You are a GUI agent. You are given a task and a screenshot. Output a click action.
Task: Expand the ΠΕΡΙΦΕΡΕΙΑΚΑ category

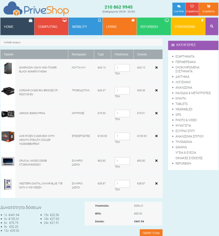click(185, 62)
